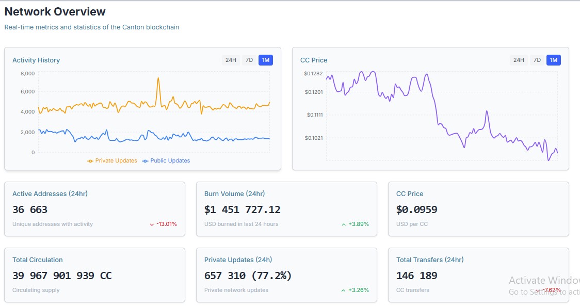Select 1M range on CC Price chart
This screenshot has width=580, height=308.
553,60
